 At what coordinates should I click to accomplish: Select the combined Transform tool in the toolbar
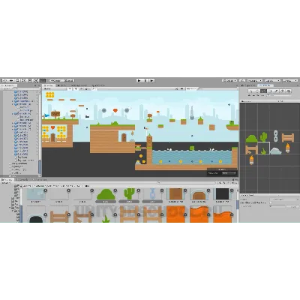tap(36, 80)
